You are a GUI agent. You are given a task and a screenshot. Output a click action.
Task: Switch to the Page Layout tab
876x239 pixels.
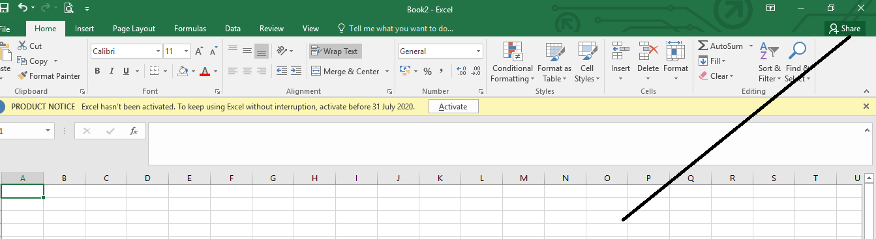(134, 29)
